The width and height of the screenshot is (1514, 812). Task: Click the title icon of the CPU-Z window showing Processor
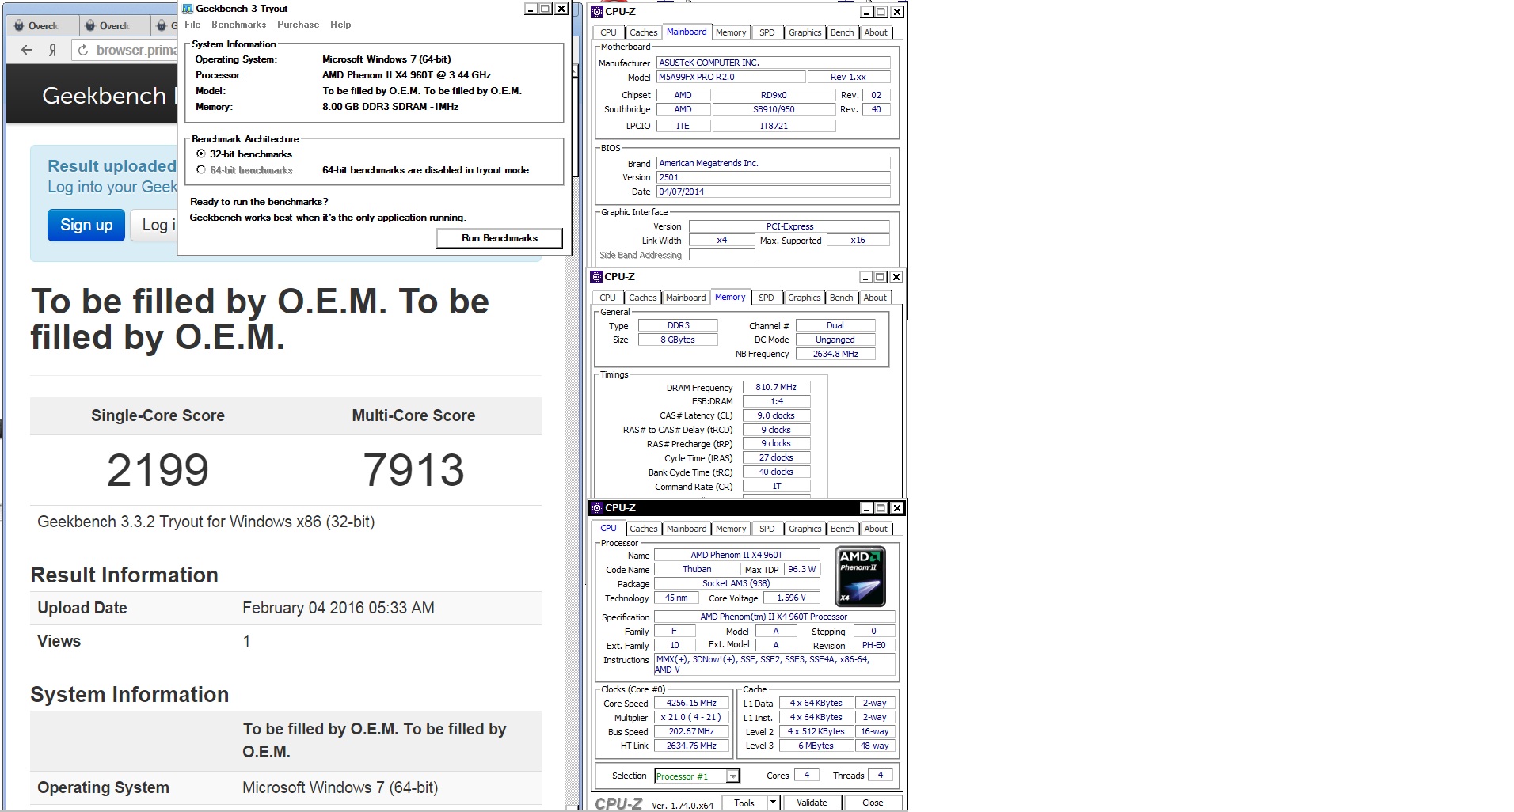point(597,508)
